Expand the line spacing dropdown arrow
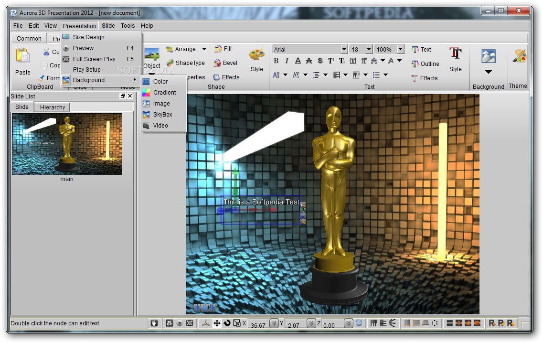The height and width of the screenshot is (343, 543). 325,75
